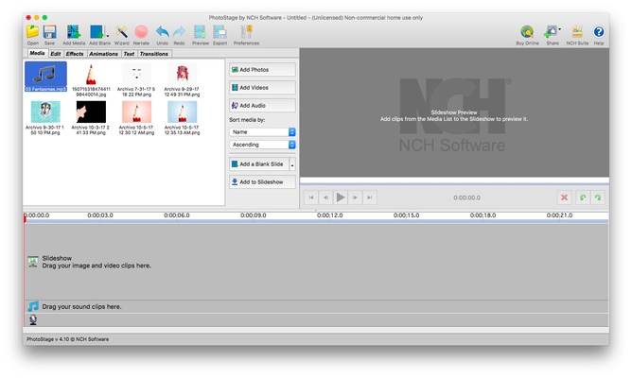Click the red X delete clip icon
Screen dimensions: 632x378
point(564,198)
